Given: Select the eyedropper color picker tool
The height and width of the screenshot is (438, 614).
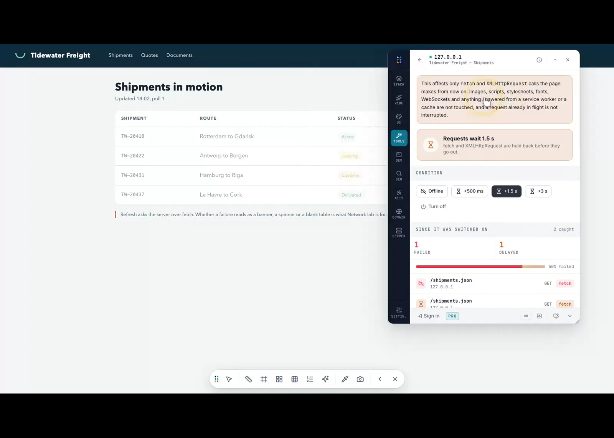Looking at the screenshot, I should coord(345,379).
